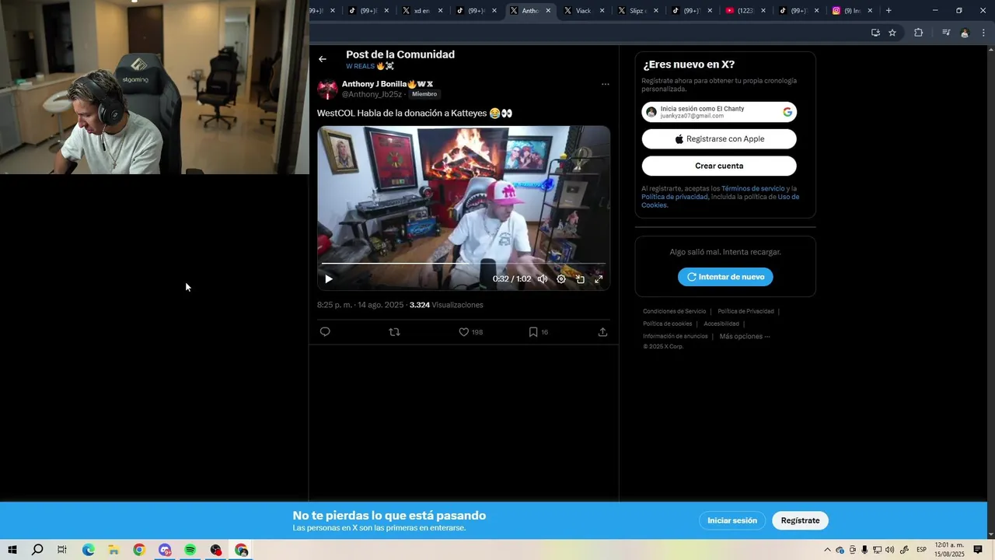Open Términos de servicio link

click(x=752, y=189)
